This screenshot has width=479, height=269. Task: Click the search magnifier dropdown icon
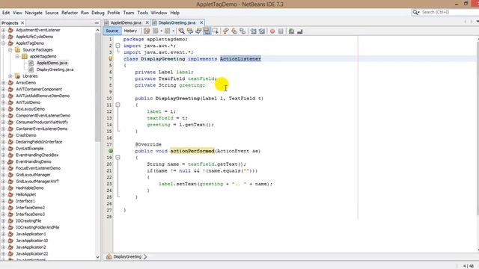point(416,12)
